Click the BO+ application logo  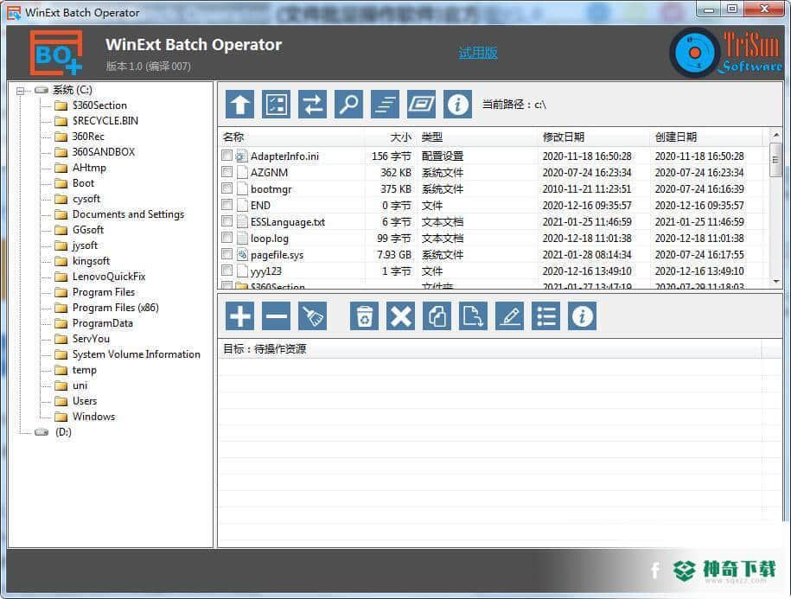tap(55, 53)
